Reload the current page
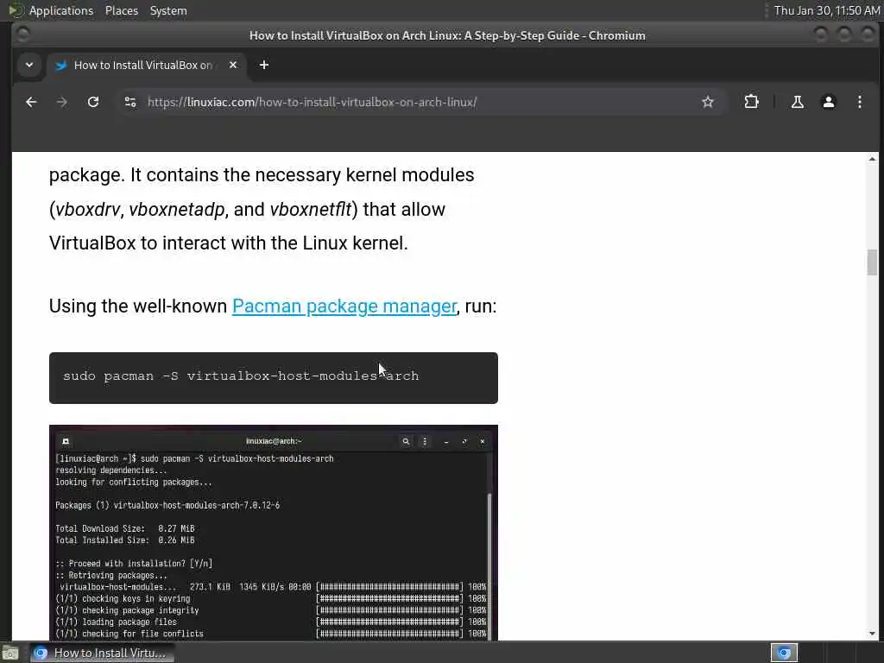 click(x=93, y=102)
